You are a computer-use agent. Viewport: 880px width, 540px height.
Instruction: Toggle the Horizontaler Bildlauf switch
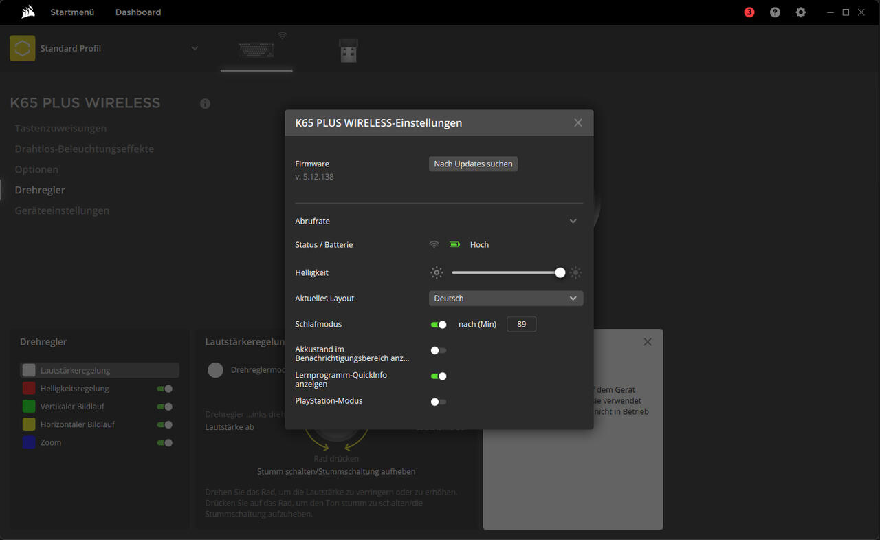[x=165, y=424]
